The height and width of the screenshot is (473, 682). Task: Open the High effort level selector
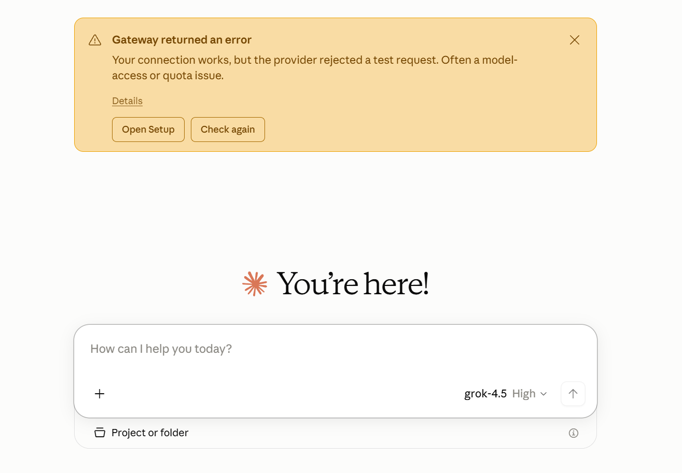pos(530,394)
